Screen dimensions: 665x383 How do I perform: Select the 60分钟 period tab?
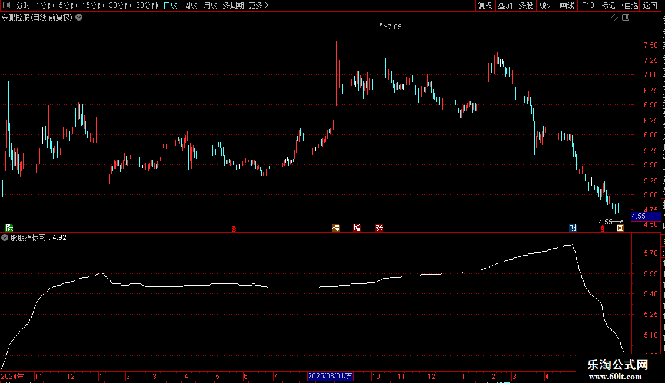pyautogui.click(x=147, y=5)
